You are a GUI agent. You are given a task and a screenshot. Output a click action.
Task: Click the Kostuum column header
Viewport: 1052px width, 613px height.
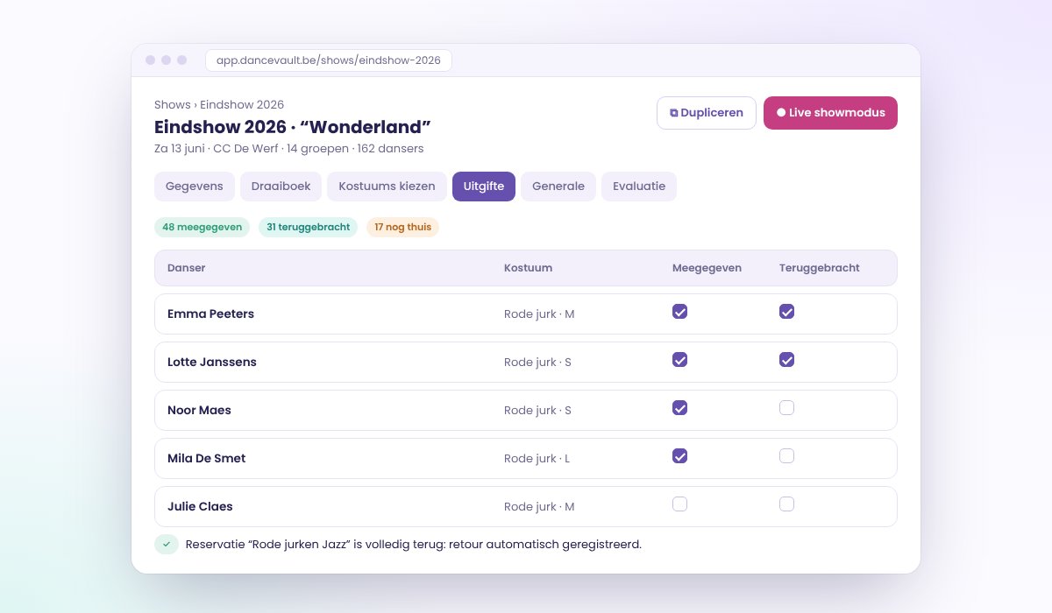pyautogui.click(x=528, y=268)
